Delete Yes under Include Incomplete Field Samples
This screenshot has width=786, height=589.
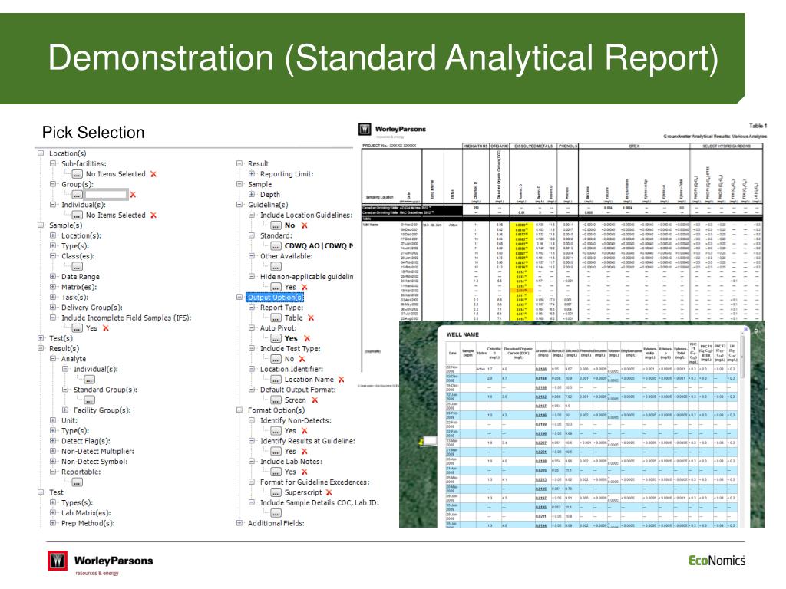tap(106, 328)
